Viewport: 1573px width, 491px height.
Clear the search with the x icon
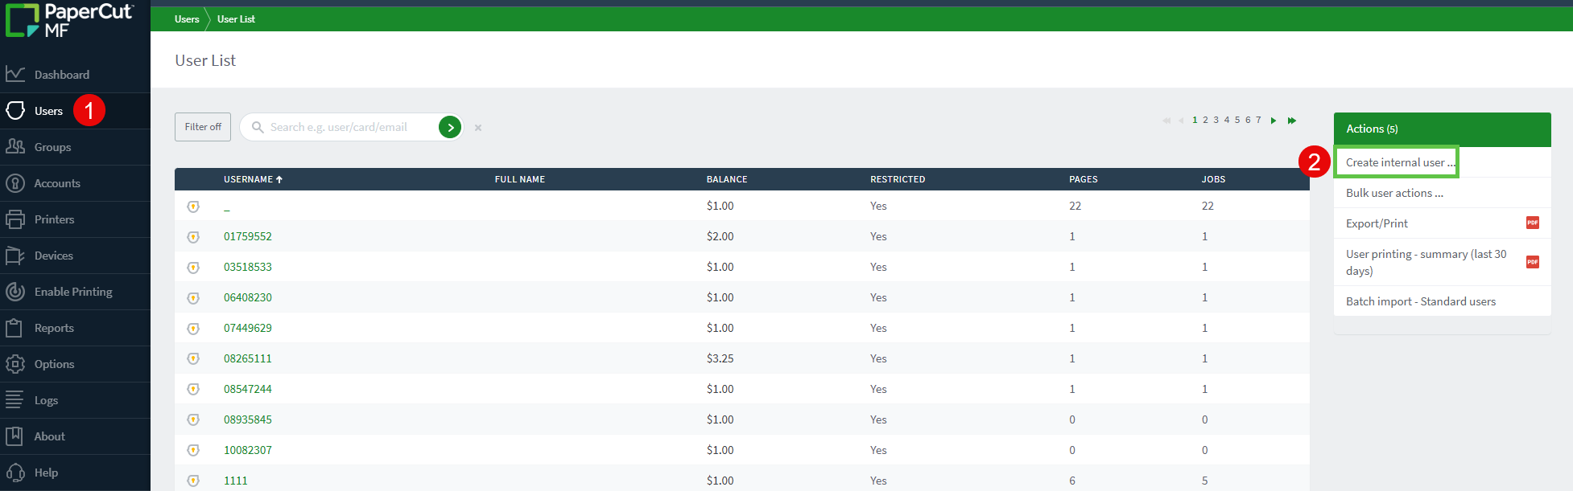(x=478, y=128)
